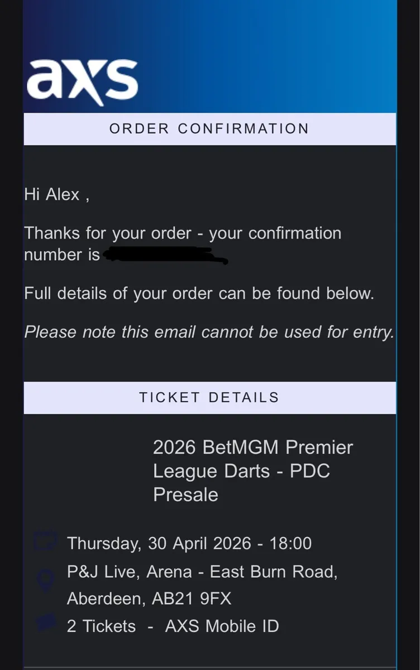Click the location pin icon beside the venue

click(45, 579)
